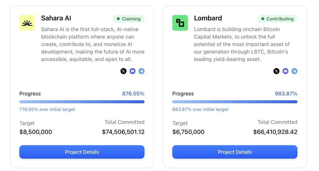319x171 pixels.
Task: Click '776.55% over initial target' text
Action: coord(47,110)
